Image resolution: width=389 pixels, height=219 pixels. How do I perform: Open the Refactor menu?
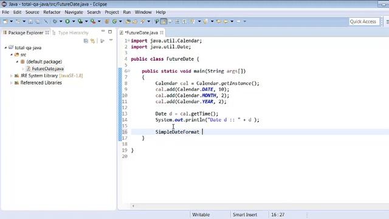[52, 12]
